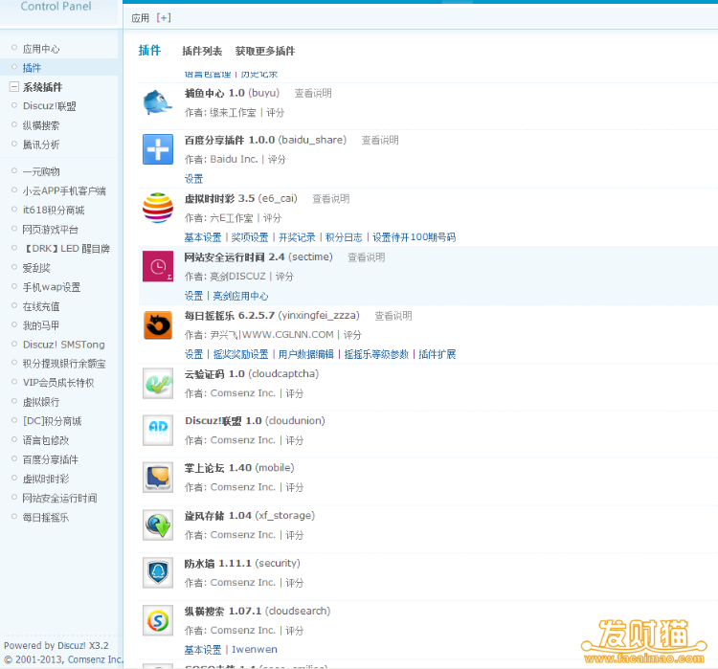
Task: Open 百度分享插件 sidebar item
Action: [x=51, y=459]
